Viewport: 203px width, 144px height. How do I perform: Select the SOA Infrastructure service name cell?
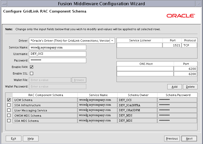coord(97,105)
